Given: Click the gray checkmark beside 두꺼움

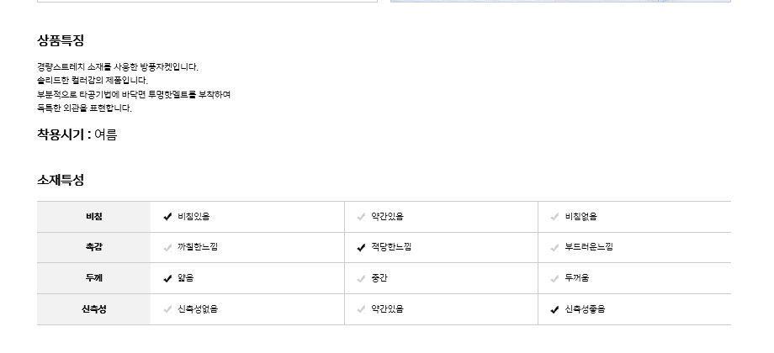Looking at the screenshot, I should click(x=554, y=278).
